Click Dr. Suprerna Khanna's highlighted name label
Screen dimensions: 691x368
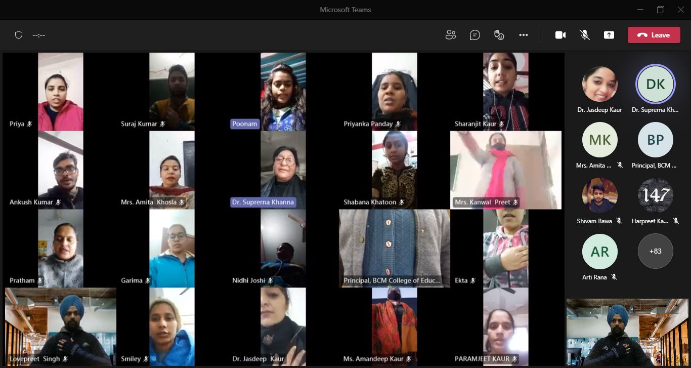click(x=263, y=202)
